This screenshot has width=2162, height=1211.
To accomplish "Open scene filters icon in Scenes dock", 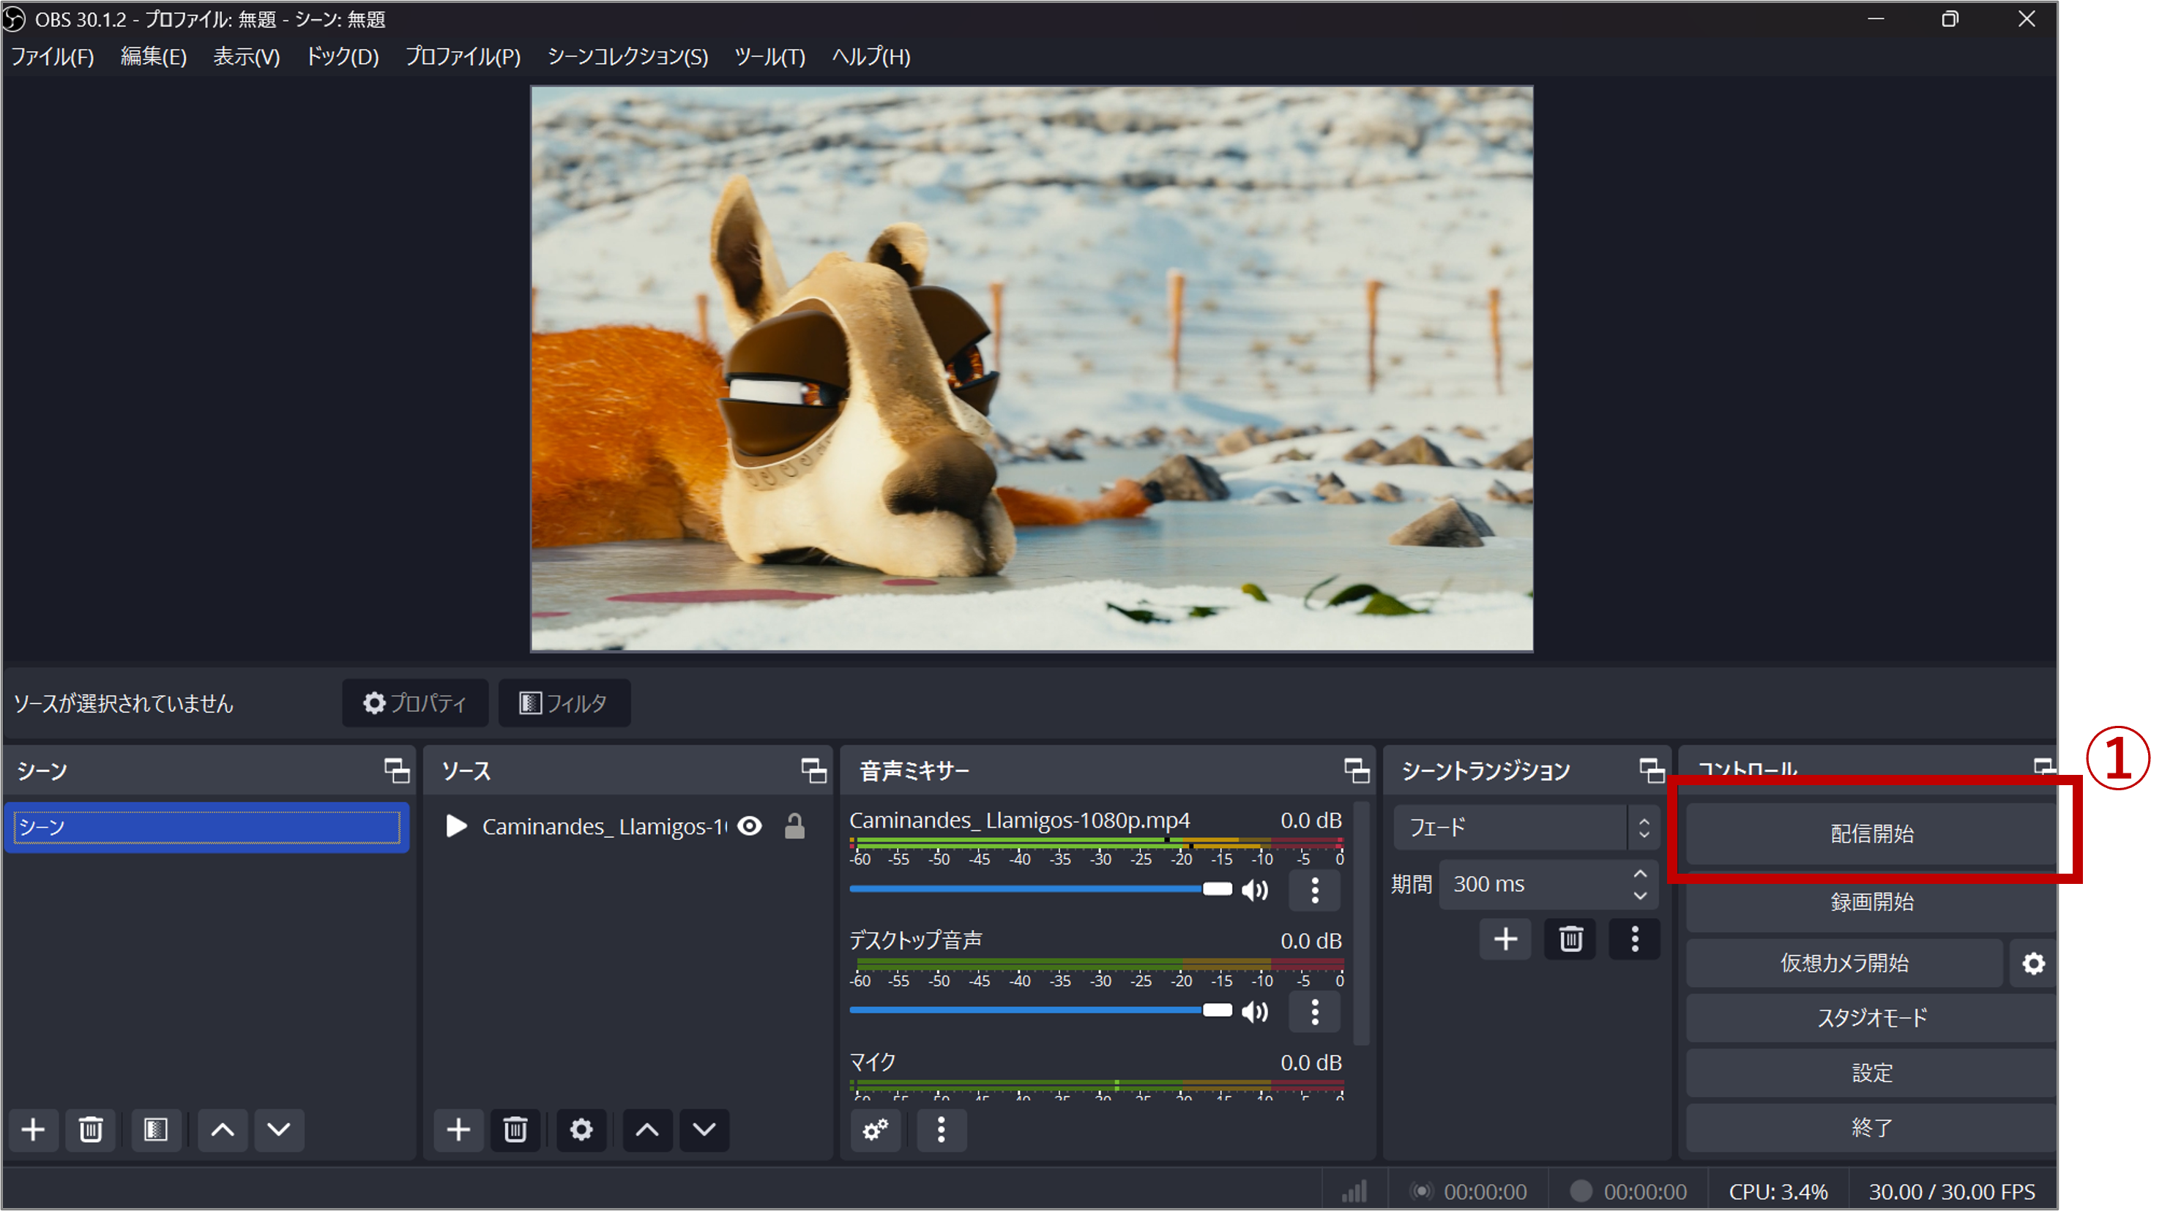I will 155,1130.
